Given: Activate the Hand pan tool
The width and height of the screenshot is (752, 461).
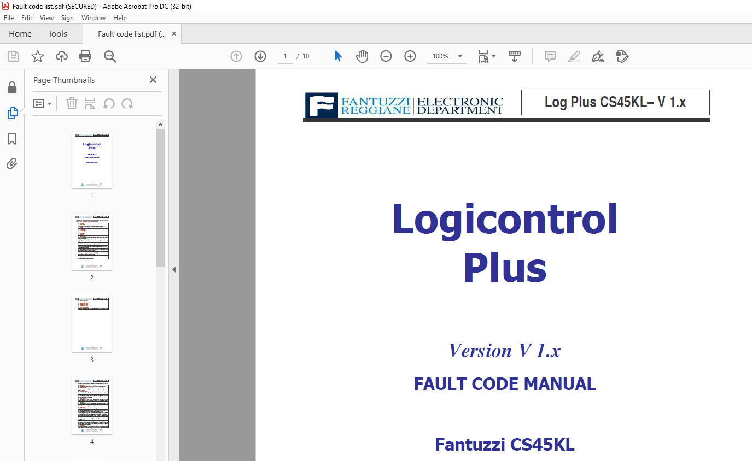Looking at the screenshot, I should [x=362, y=56].
